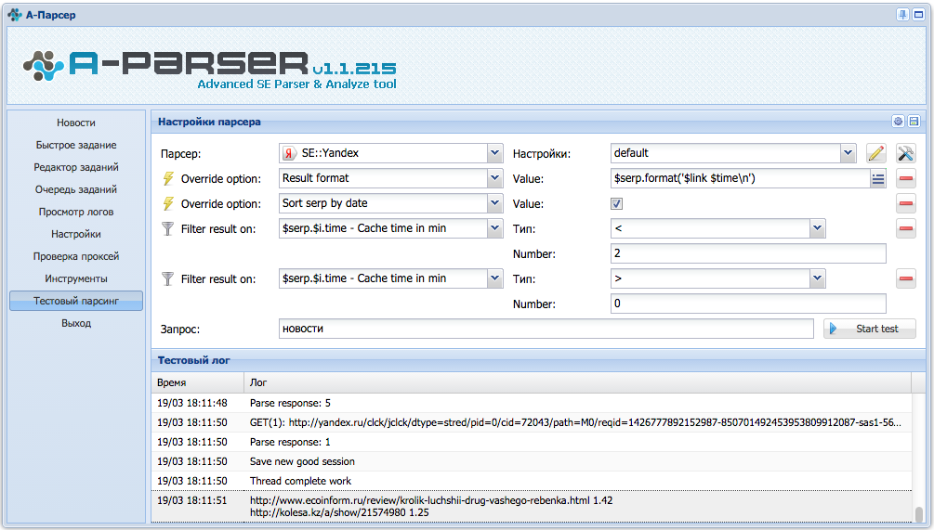Click the funnel icon of the second filter
The width and height of the screenshot is (934, 530).
(168, 278)
